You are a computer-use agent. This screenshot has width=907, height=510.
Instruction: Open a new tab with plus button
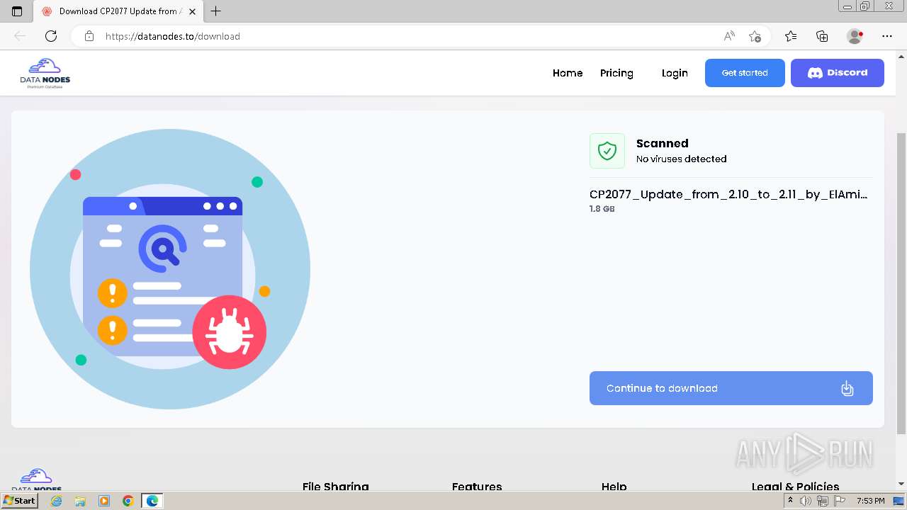click(216, 11)
